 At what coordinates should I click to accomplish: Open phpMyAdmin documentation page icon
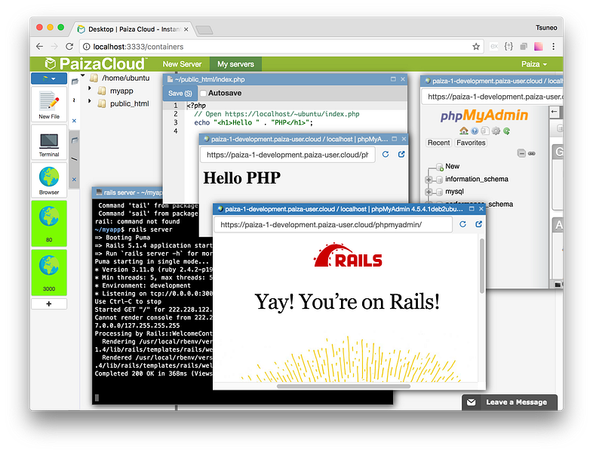point(485,131)
